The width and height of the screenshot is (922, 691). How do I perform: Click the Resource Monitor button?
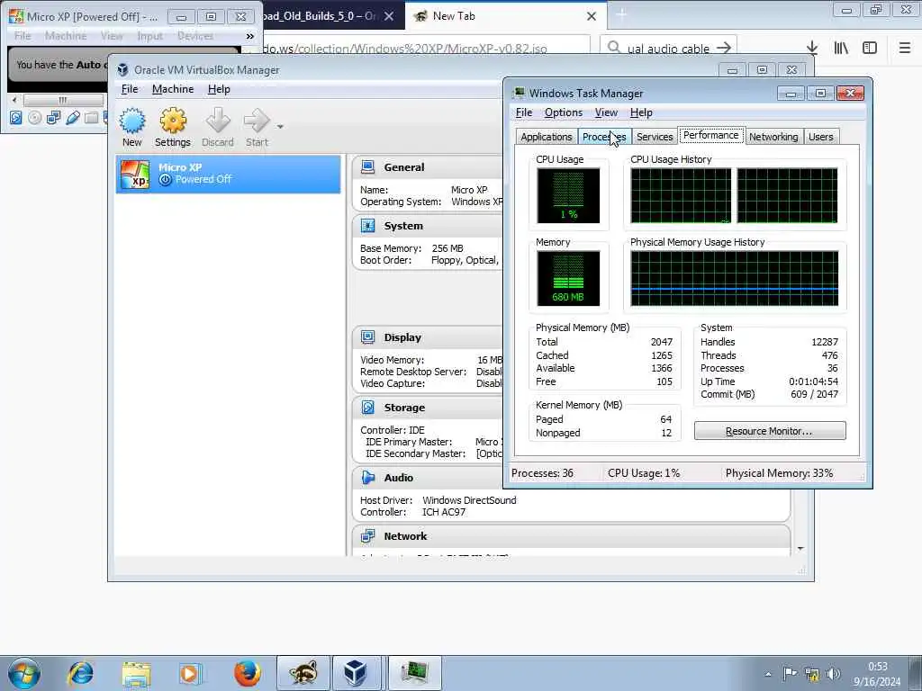(770, 431)
